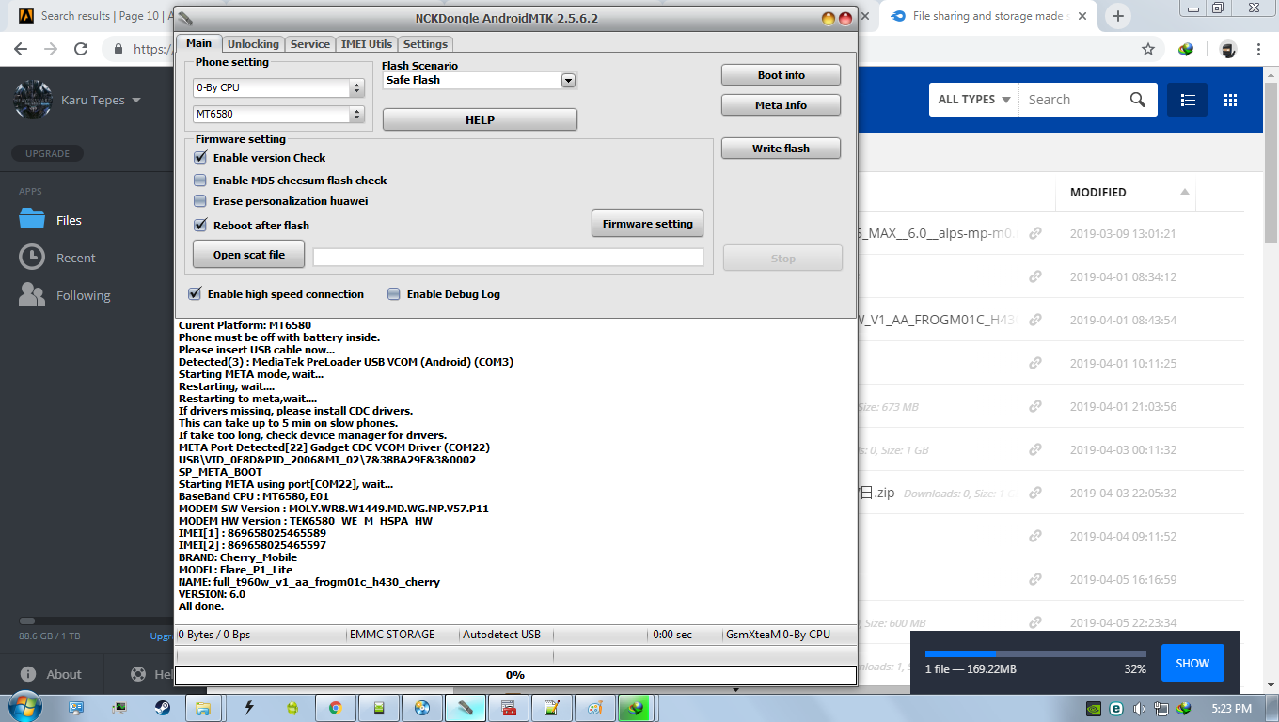Switch to the Unlocking tab
Viewport: 1279px width, 722px height.
pyautogui.click(x=253, y=44)
